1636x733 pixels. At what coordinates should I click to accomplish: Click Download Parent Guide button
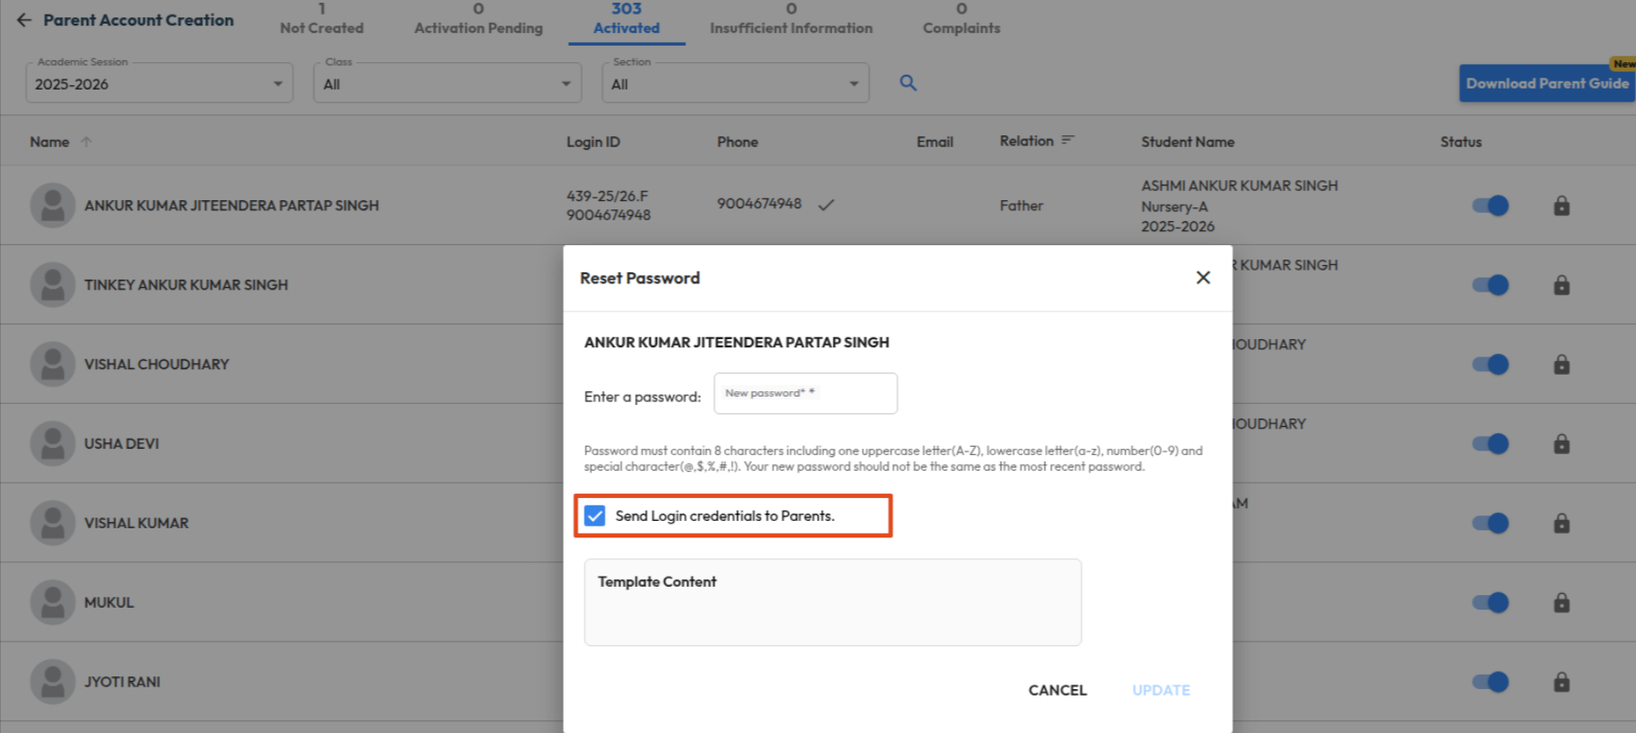1546,83
